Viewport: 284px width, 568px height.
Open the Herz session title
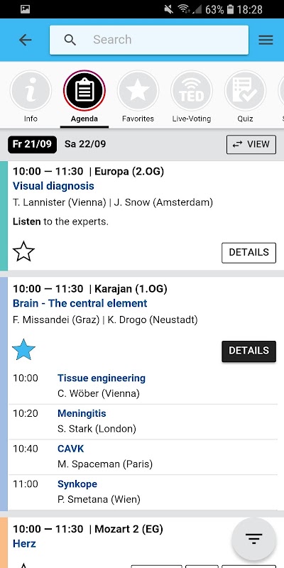click(24, 543)
